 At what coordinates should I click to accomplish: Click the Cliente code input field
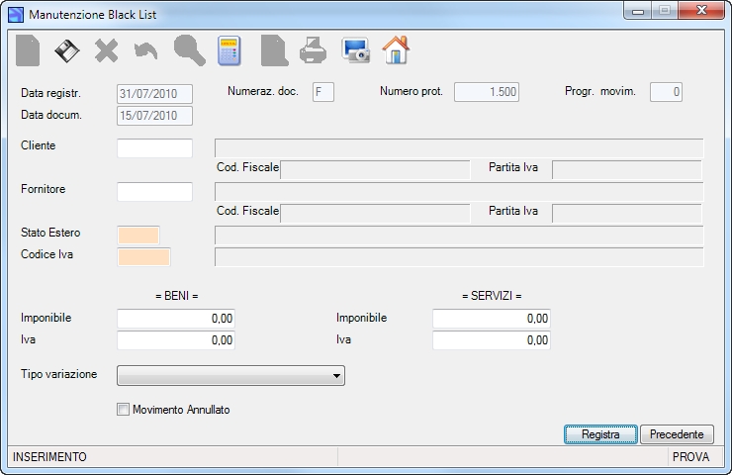coord(154,148)
